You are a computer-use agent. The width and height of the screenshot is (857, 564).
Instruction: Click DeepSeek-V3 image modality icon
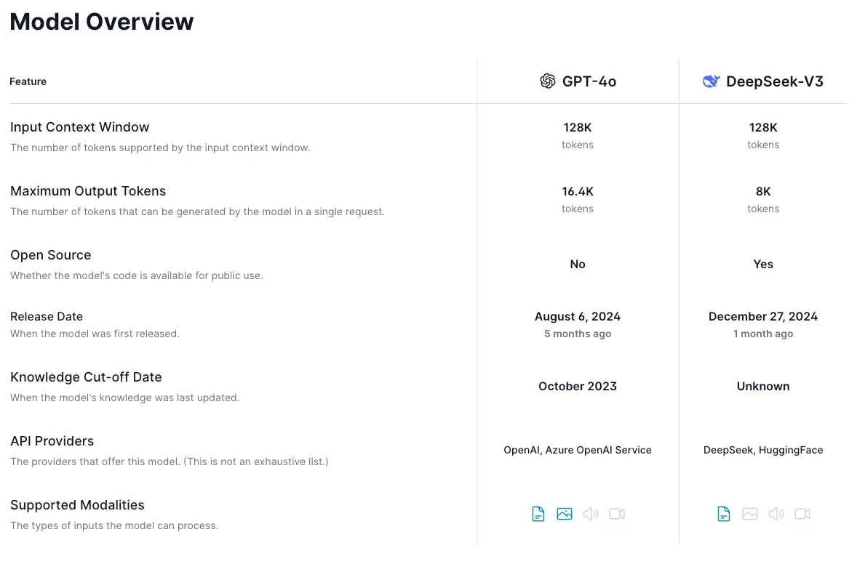pos(750,514)
